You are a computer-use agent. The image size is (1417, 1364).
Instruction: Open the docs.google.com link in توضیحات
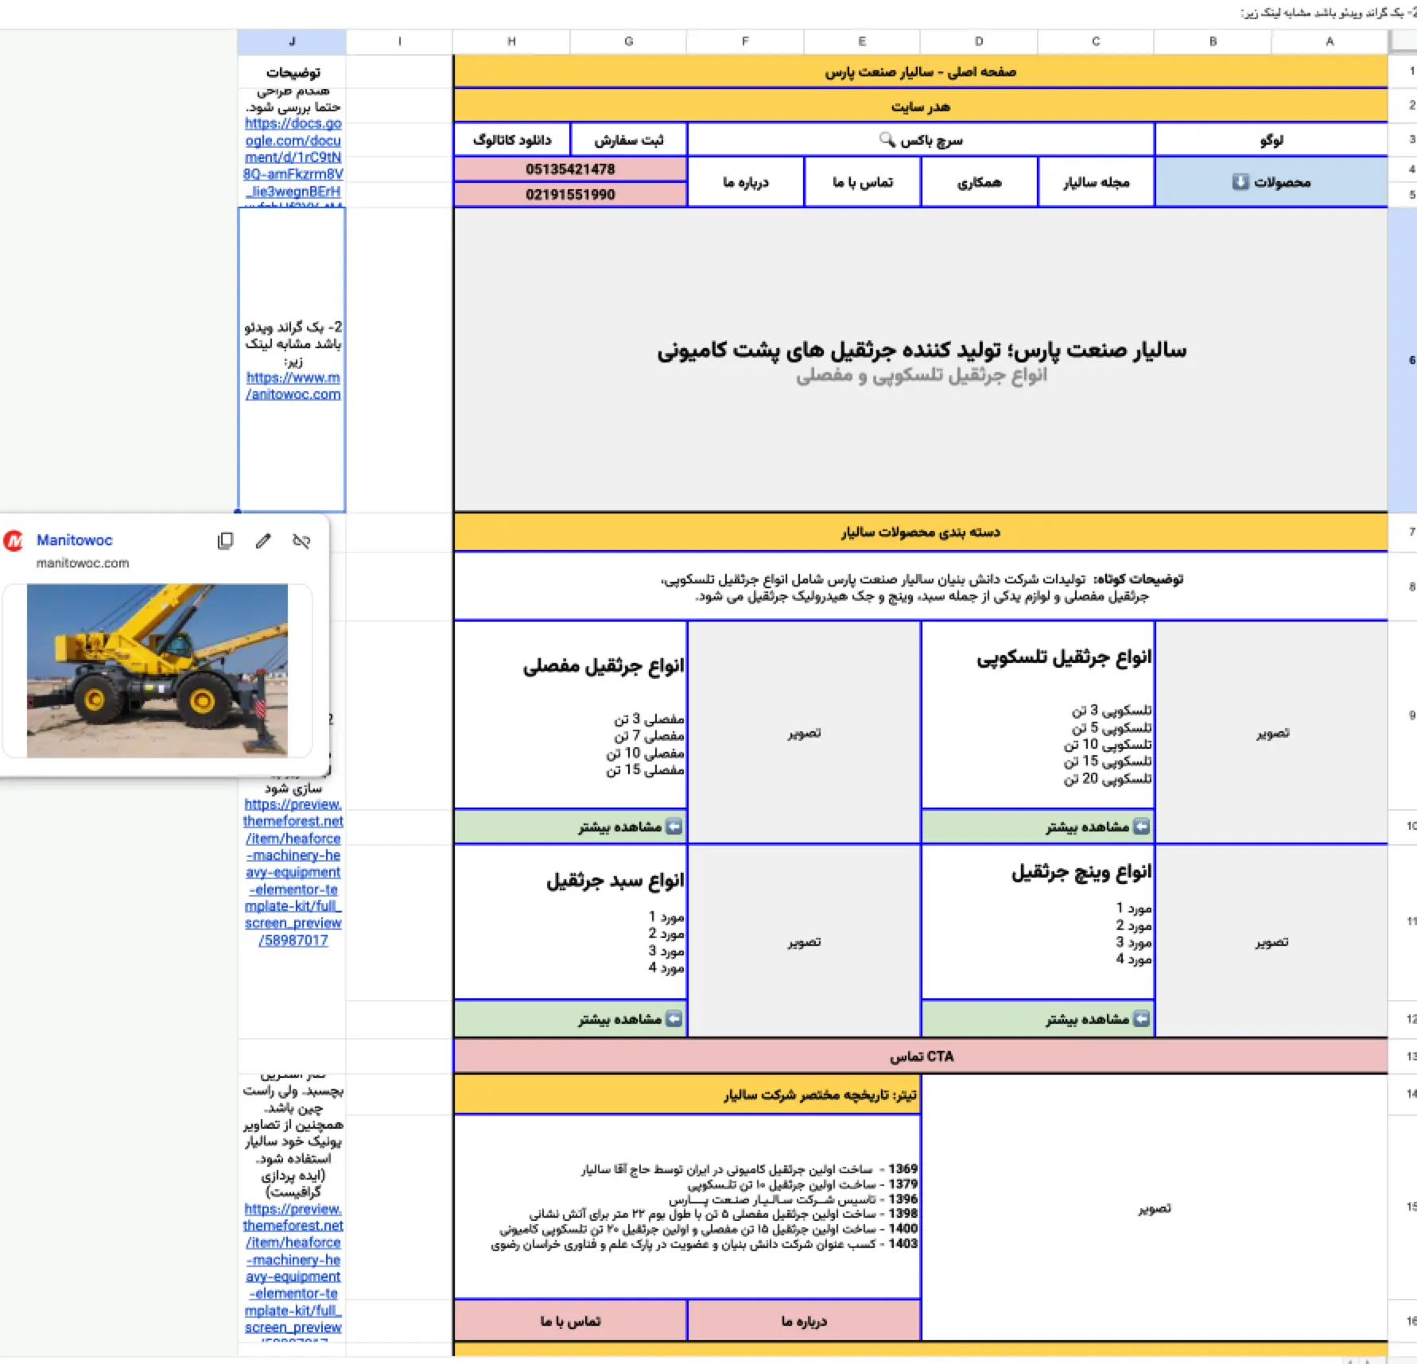[293, 157]
